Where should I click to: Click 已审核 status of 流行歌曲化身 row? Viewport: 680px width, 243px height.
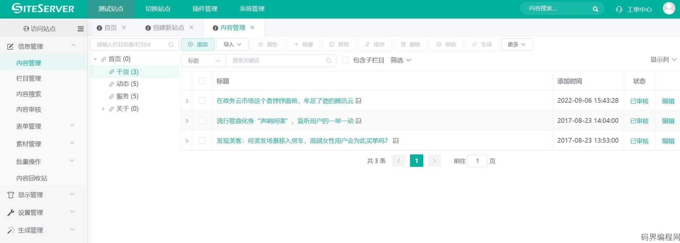click(639, 121)
